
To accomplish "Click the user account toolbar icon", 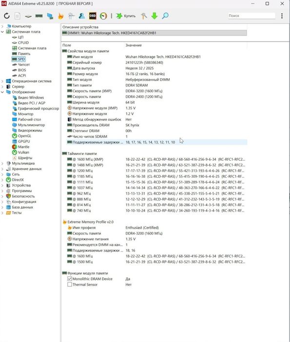I will (x=82, y=16).
